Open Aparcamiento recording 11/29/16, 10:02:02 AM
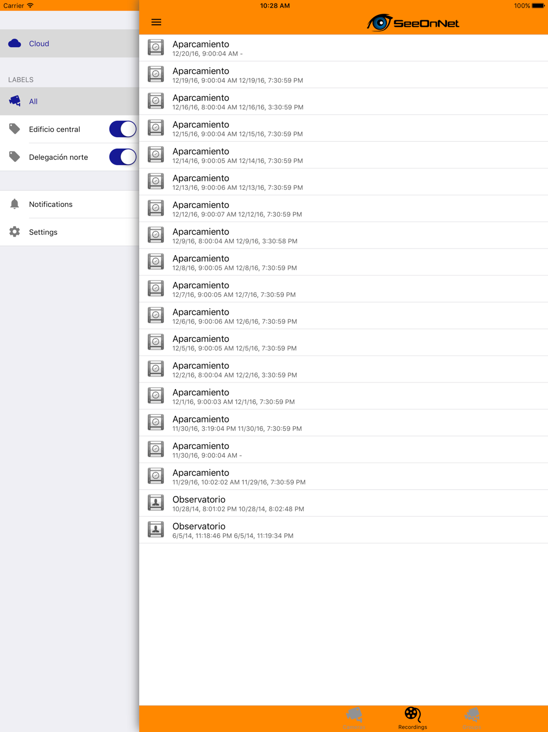 click(344, 477)
